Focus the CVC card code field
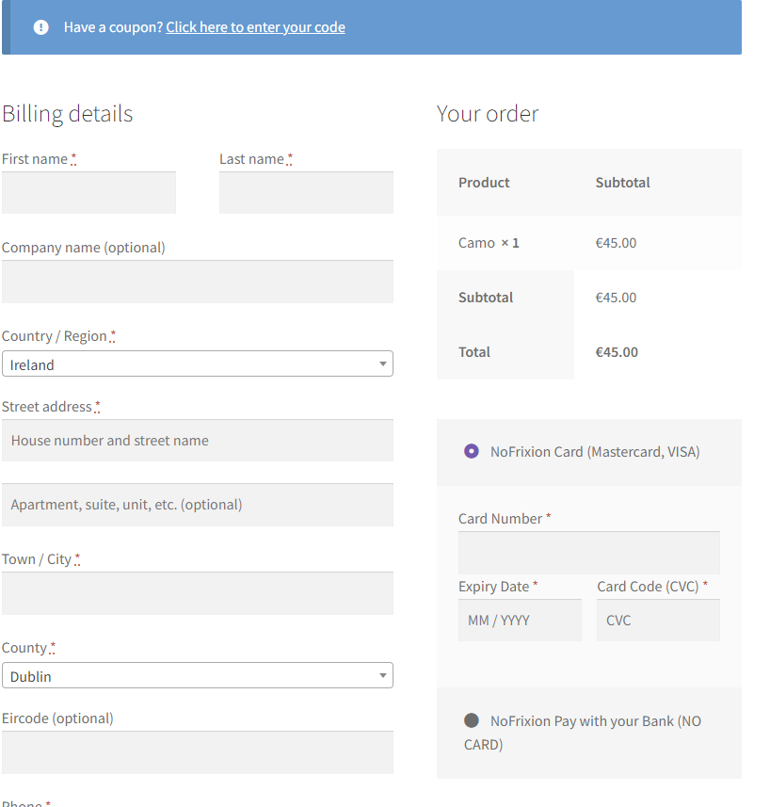770x807 pixels. (657, 620)
